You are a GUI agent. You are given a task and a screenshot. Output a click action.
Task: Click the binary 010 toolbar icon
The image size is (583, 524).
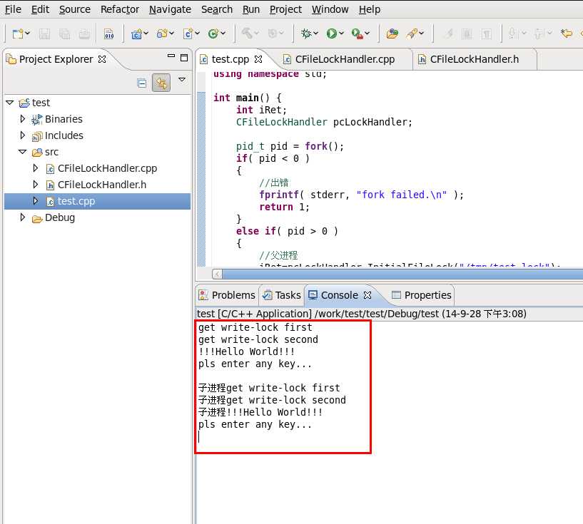[109, 34]
